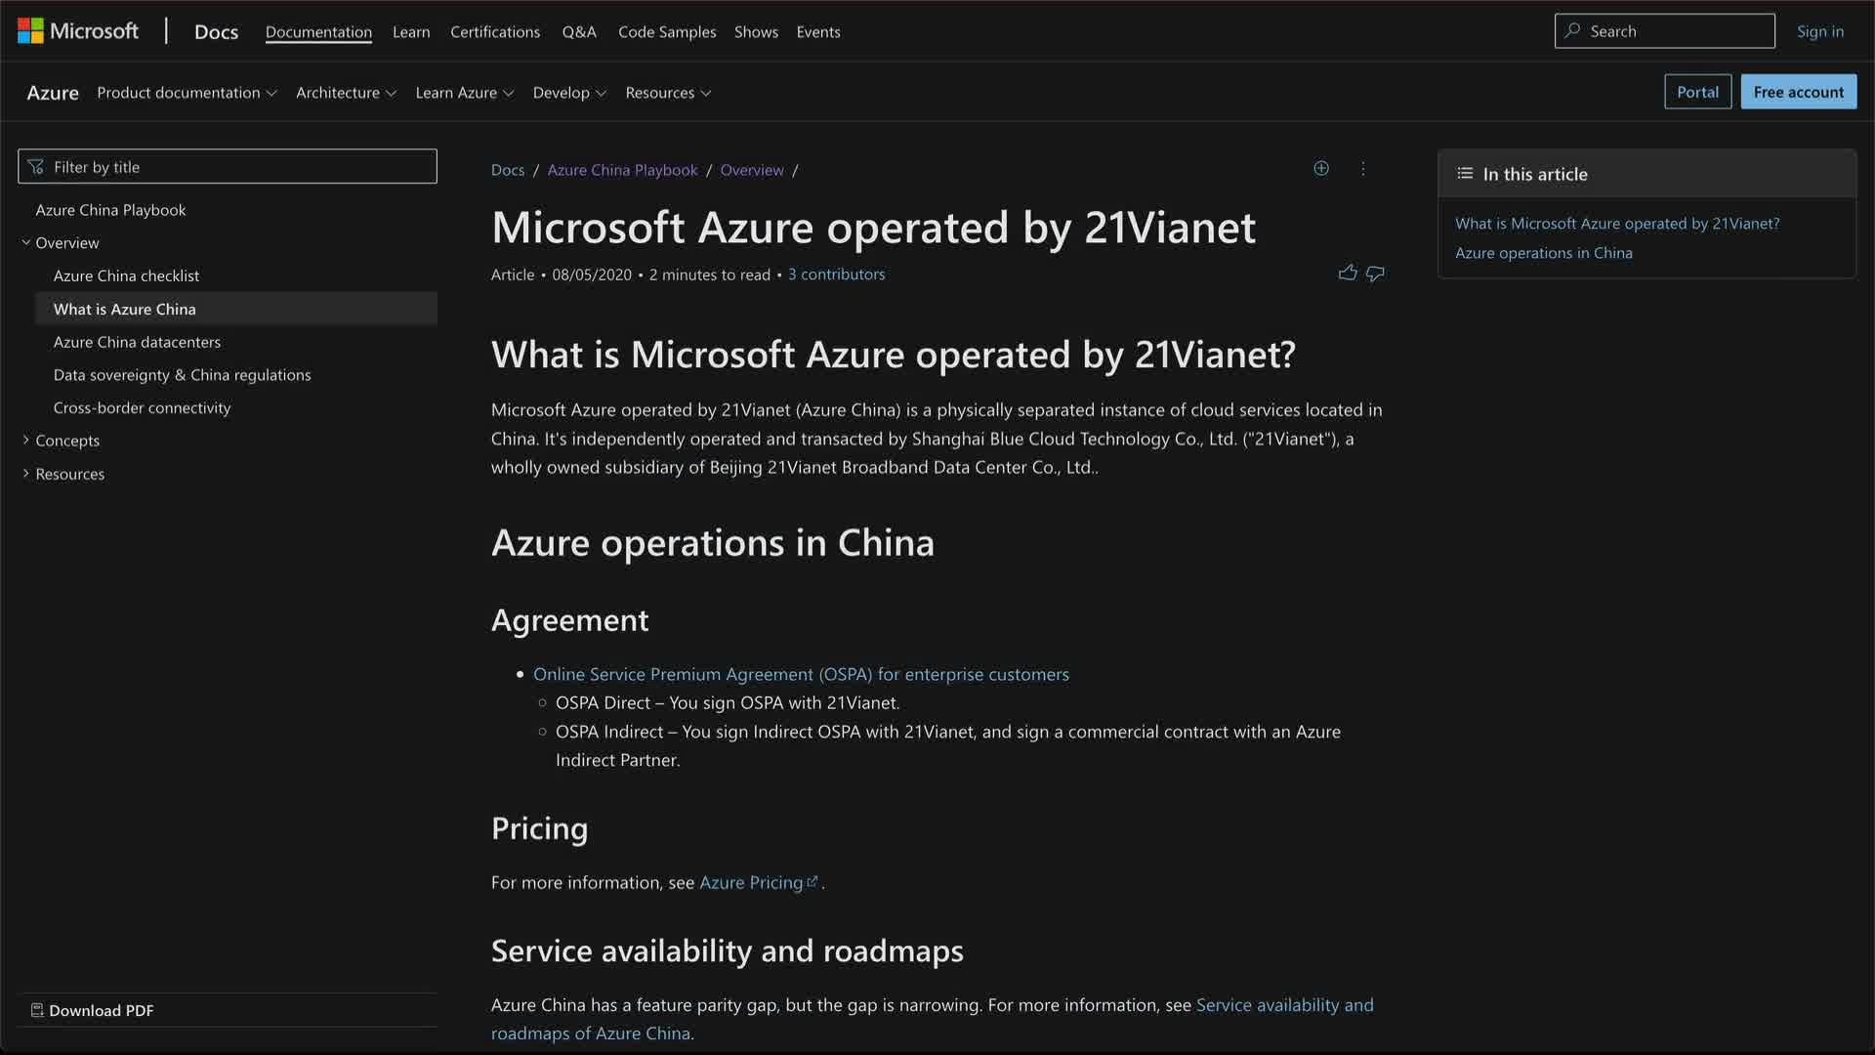Expand the Concepts tree section
Screen dimensions: 1875x1055
coord(26,441)
